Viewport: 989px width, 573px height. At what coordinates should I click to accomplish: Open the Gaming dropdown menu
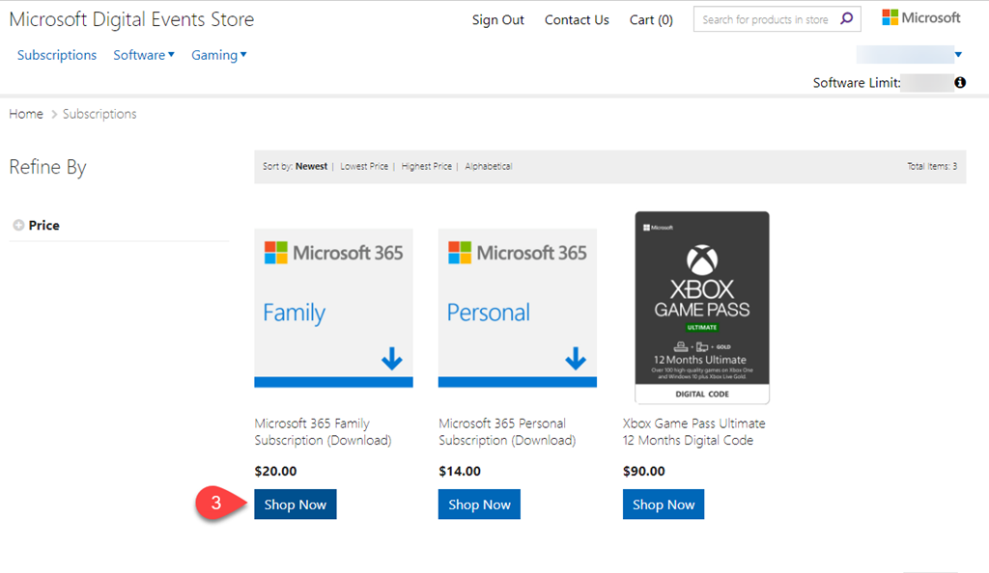click(x=219, y=55)
